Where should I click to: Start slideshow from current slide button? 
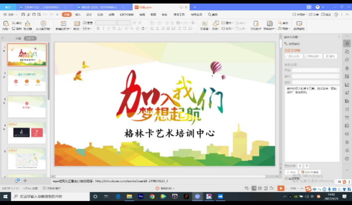pos(44,24)
